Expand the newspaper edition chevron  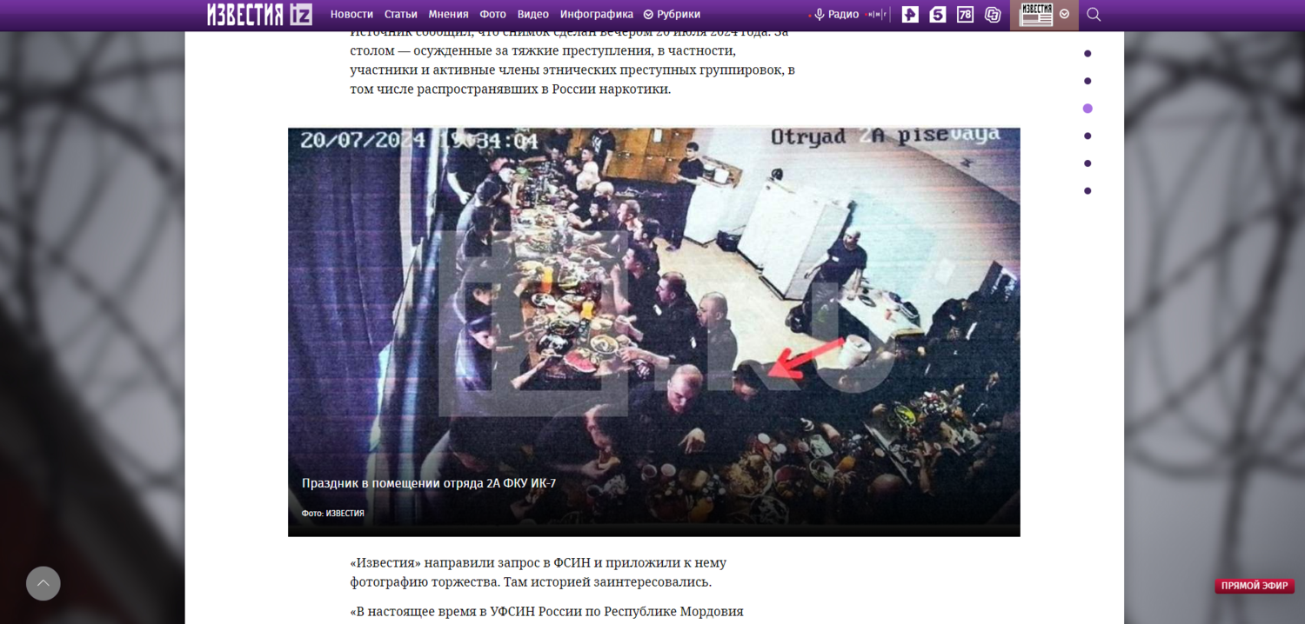(x=1064, y=15)
